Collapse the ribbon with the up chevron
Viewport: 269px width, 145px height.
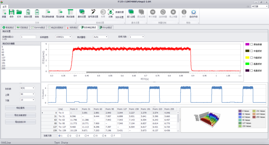pos(248,6)
